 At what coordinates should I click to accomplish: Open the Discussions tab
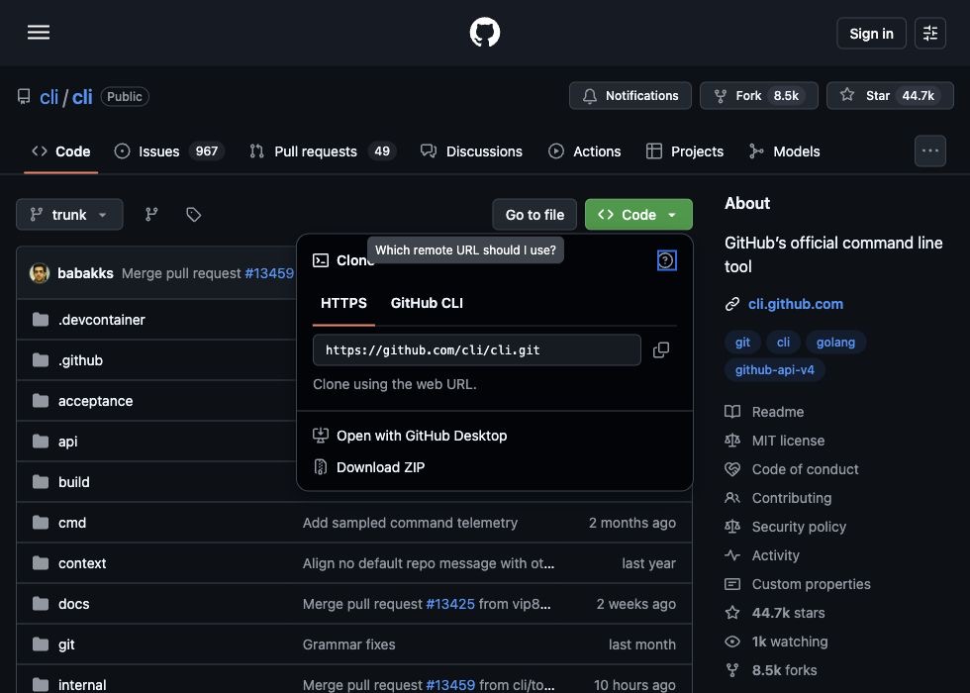[x=471, y=151]
